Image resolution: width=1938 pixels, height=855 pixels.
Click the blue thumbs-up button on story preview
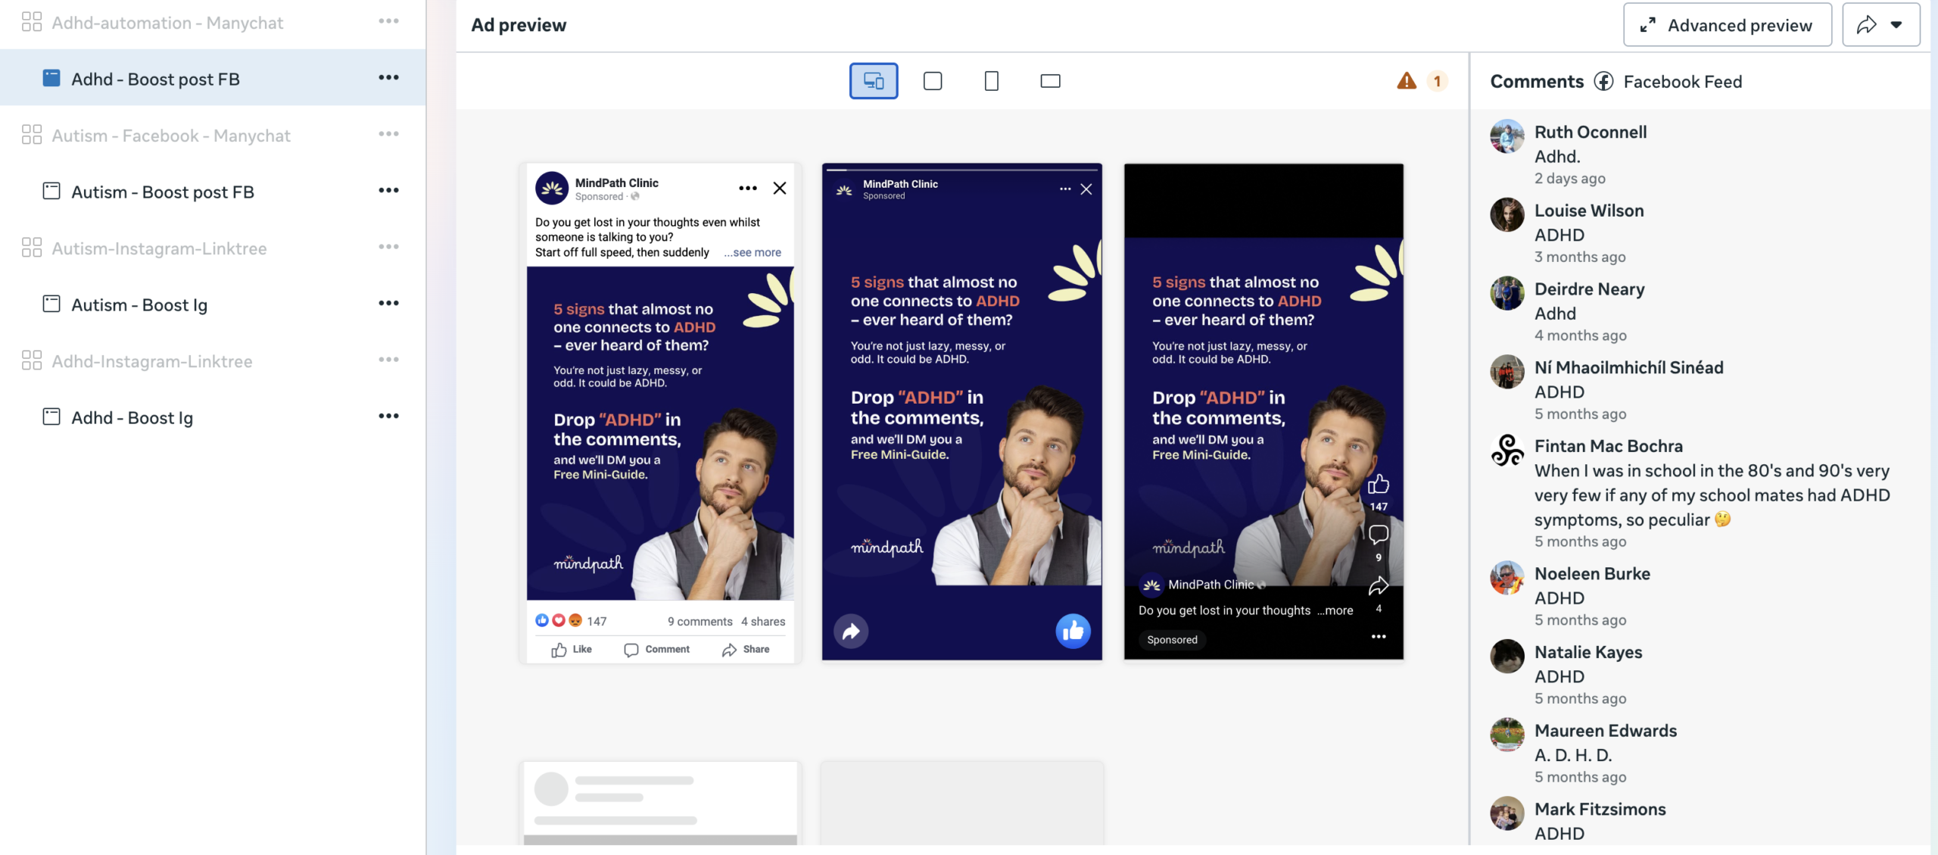(1073, 631)
